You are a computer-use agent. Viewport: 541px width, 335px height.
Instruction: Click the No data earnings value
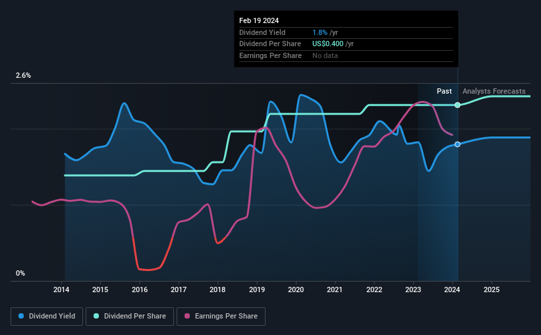tap(325, 55)
